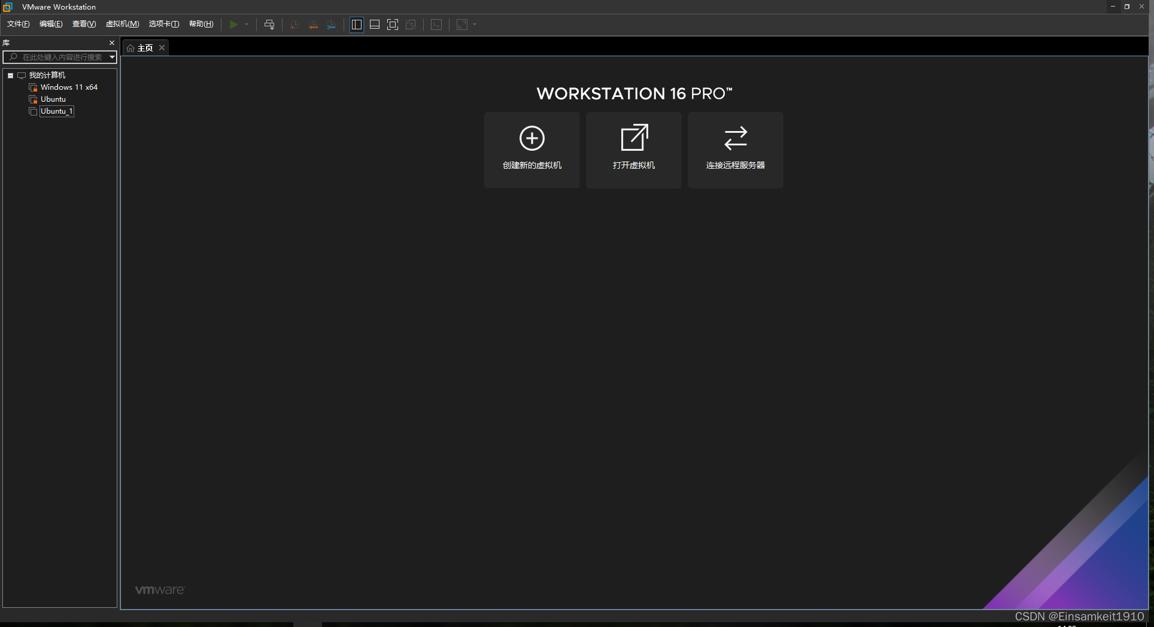Click 连接远程服务器 connect remote server button
Screen dimensions: 1154x627
736,150
